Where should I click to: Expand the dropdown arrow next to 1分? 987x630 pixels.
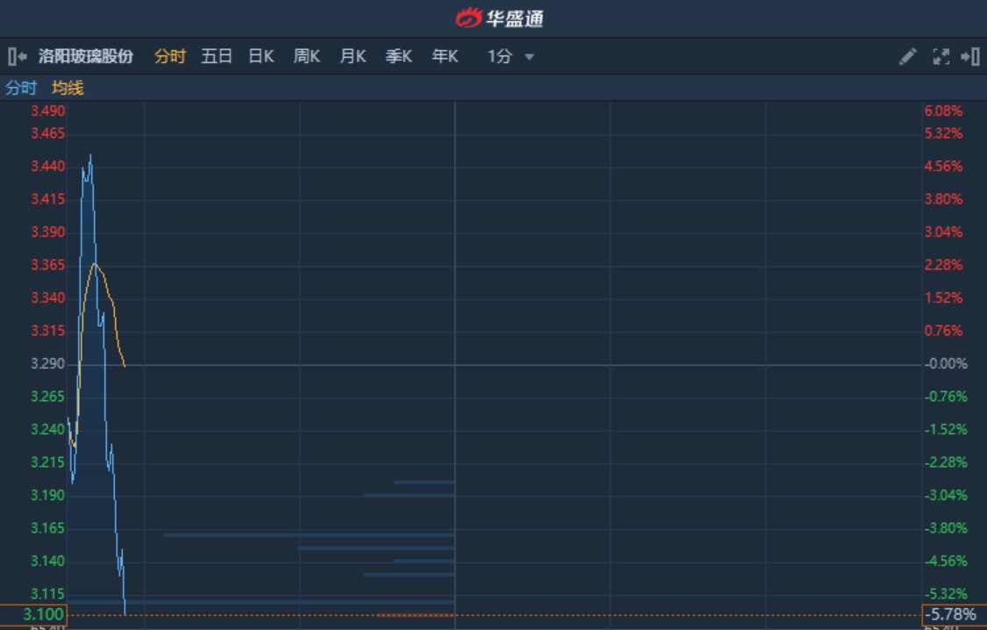point(529,57)
